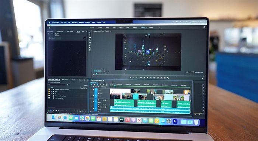Screen dimensions: 258x141
Task: Select the Selection (arrow) tool in the toolbox
Action: [x=90, y=32]
